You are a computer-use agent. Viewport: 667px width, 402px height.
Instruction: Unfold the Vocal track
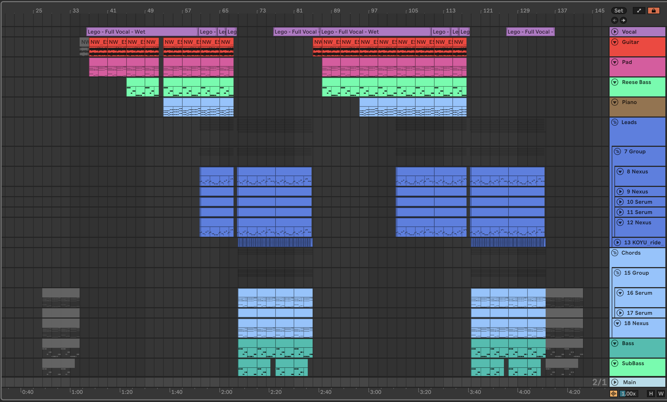(615, 32)
